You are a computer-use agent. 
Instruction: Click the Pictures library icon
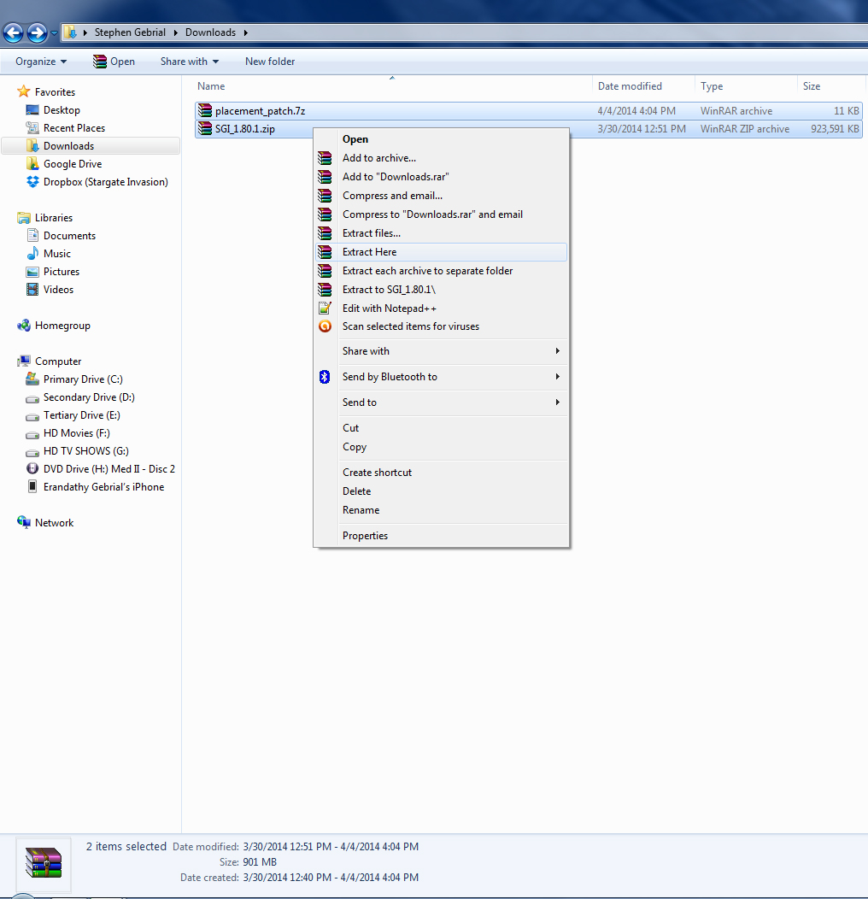pyautogui.click(x=32, y=271)
